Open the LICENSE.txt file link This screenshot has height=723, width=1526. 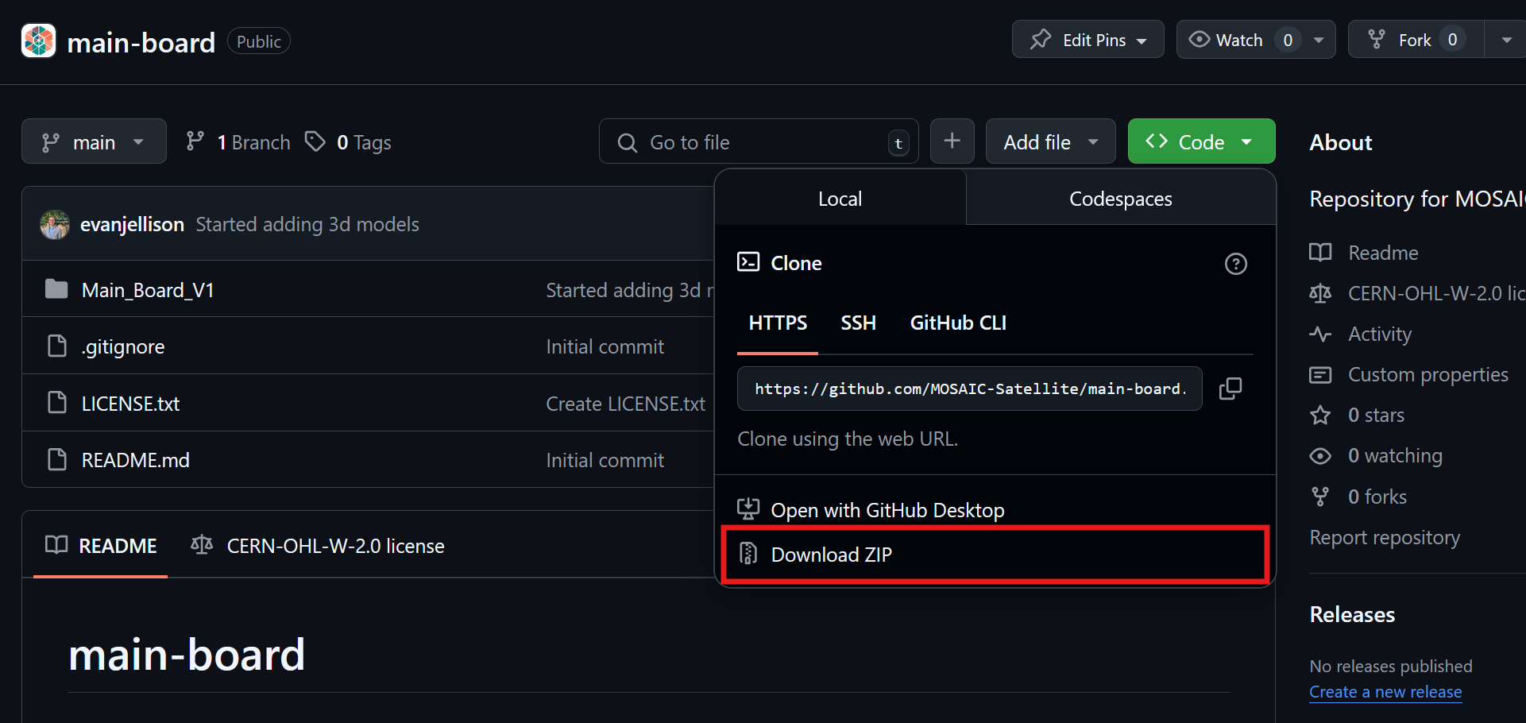tap(131, 404)
